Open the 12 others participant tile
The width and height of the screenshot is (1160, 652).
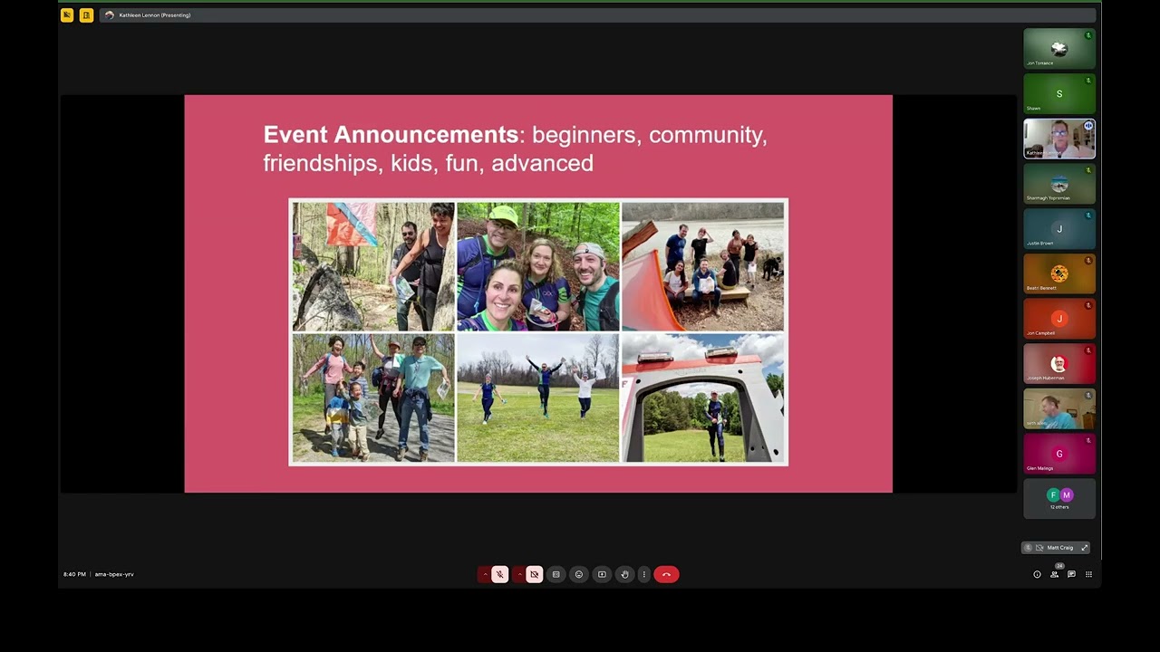[1059, 499]
